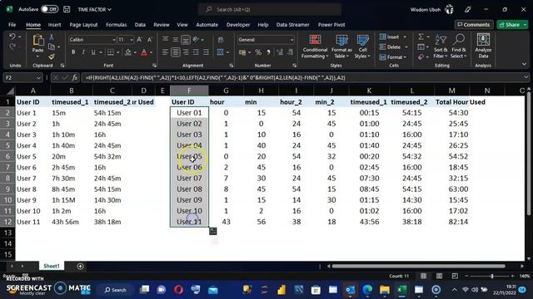Open Cell Styles gallery
This screenshot has width=533, height=299.
363,47
